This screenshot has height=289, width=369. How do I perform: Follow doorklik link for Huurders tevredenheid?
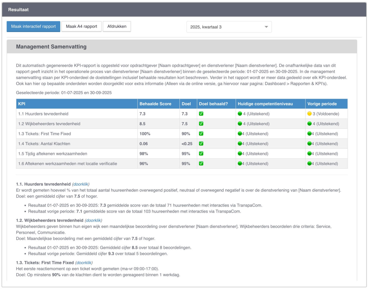click(81, 184)
